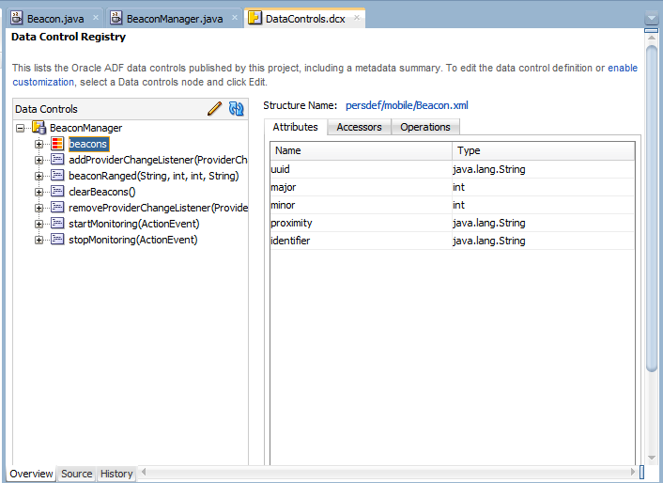Click the Beacon.java tab file icon
663x483 pixels.
pyautogui.click(x=17, y=18)
